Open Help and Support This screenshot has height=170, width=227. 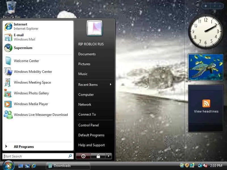[91, 145]
